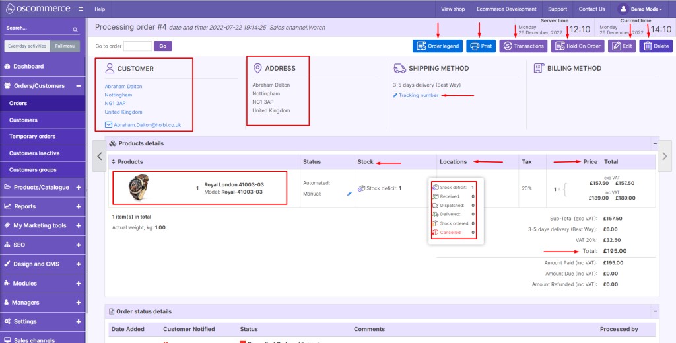Collapse the Orders/Customers sidebar section
676x343 pixels.
pyautogui.click(x=79, y=86)
